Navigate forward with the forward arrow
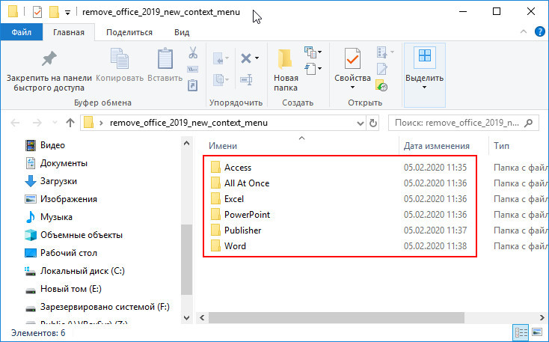The width and height of the screenshot is (549, 342). (x=37, y=123)
